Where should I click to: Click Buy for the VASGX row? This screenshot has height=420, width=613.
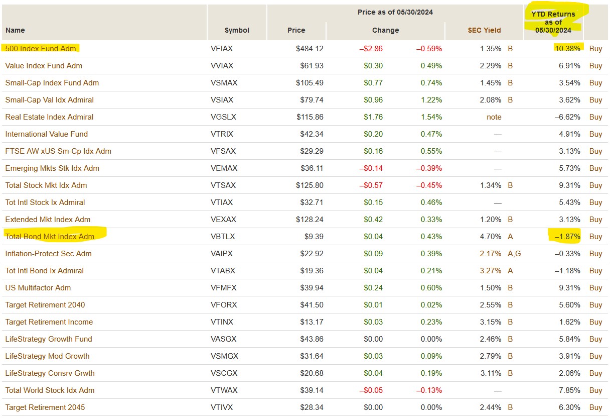595,339
